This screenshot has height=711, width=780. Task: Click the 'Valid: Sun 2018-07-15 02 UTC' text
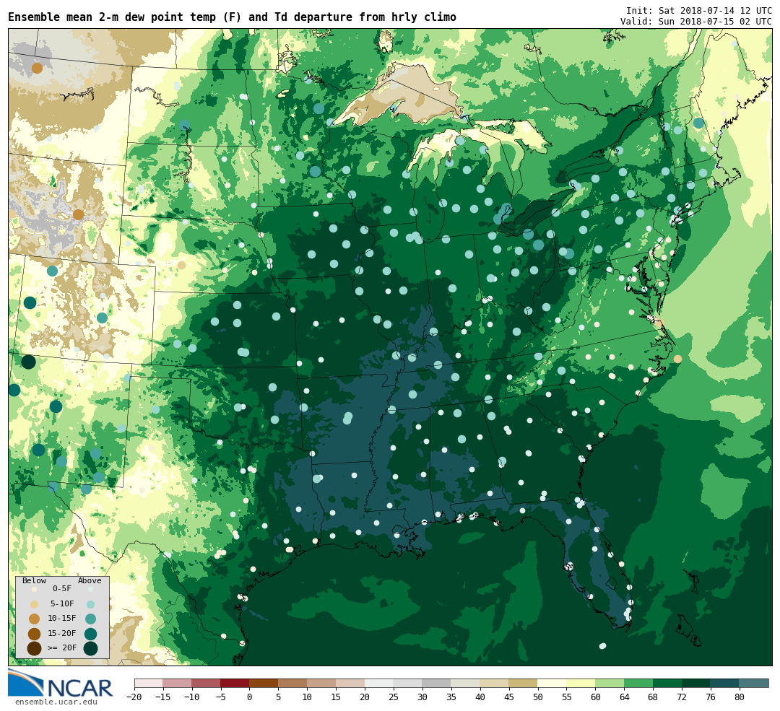click(x=695, y=22)
